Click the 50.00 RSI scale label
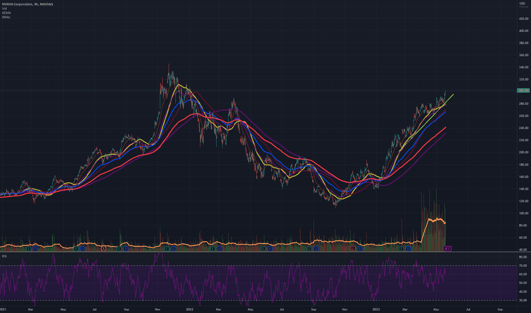Image resolution: width=531 pixels, height=313 pixels. 522,283
